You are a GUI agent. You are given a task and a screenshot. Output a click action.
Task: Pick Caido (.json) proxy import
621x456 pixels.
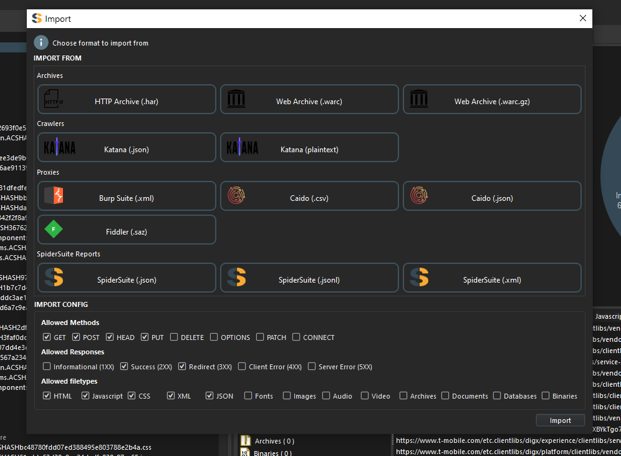click(492, 196)
